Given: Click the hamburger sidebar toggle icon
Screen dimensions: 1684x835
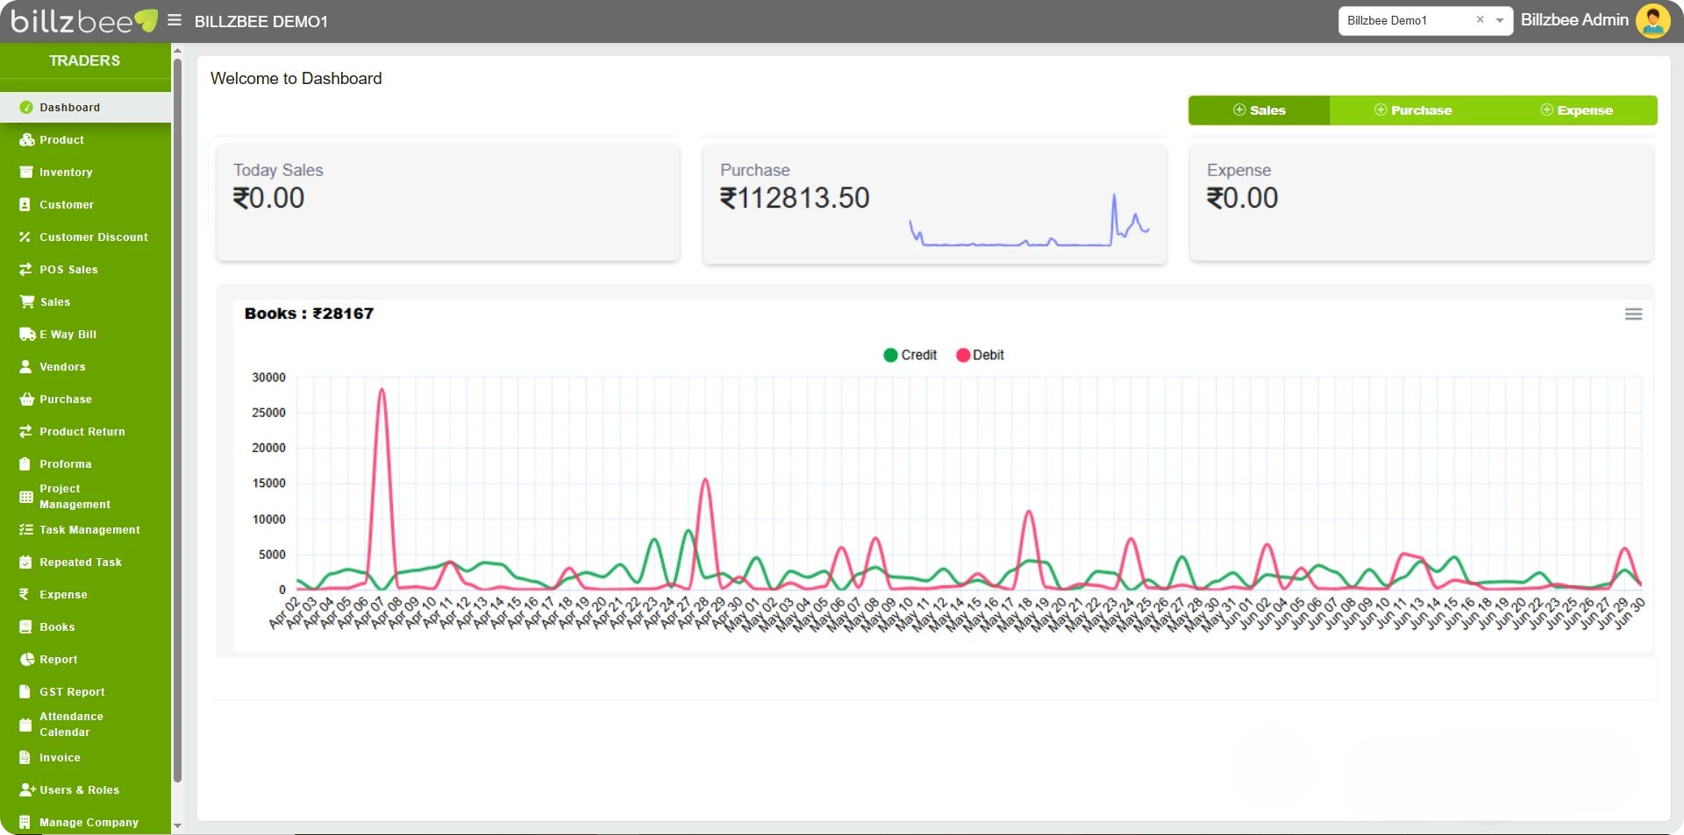Looking at the screenshot, I should tap(175, 20).
